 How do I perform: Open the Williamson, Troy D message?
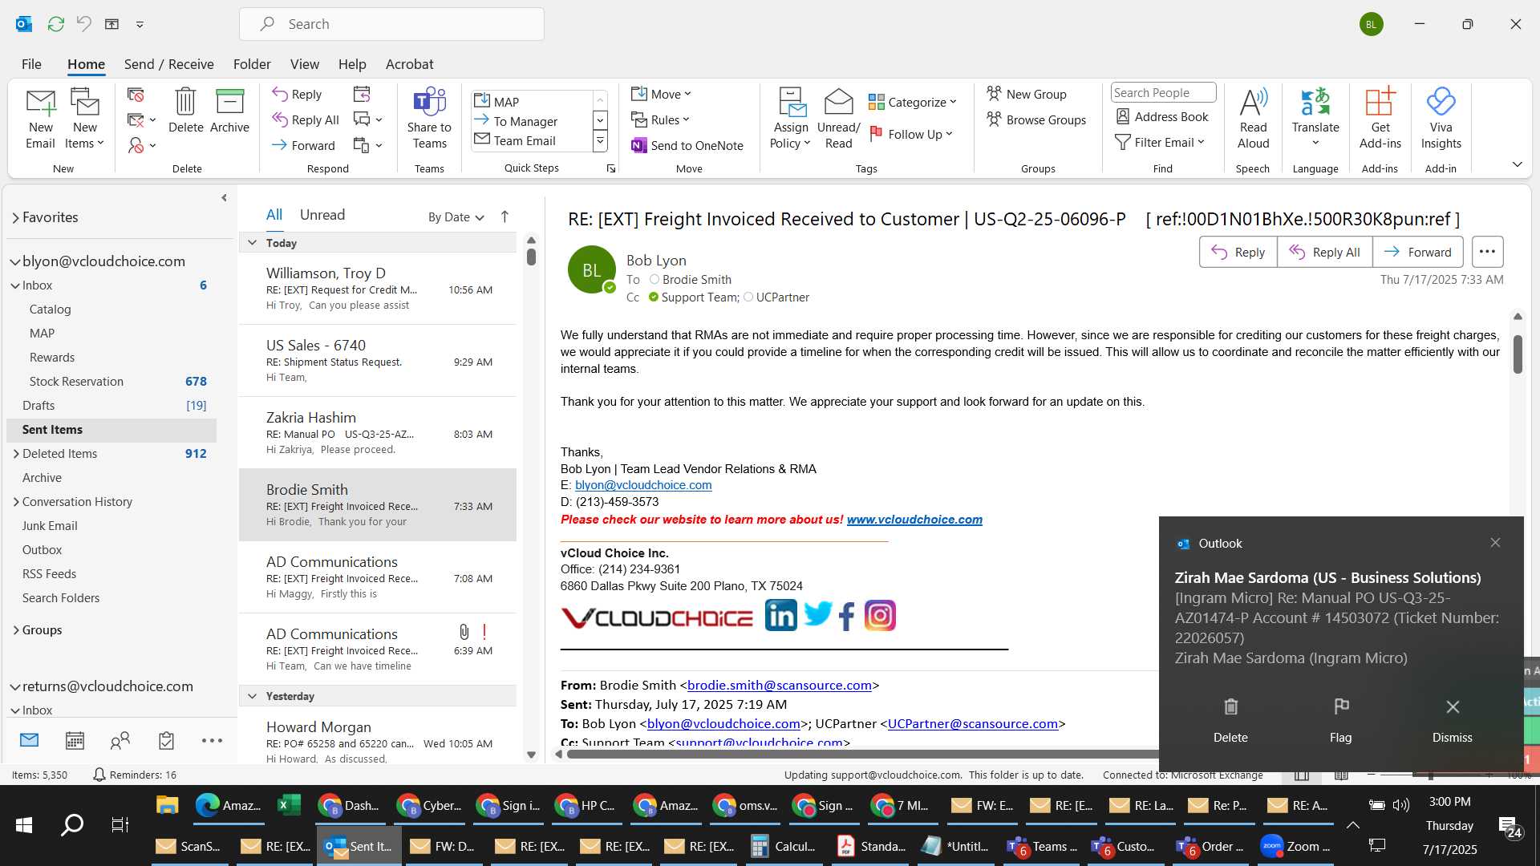click(378, 289)
